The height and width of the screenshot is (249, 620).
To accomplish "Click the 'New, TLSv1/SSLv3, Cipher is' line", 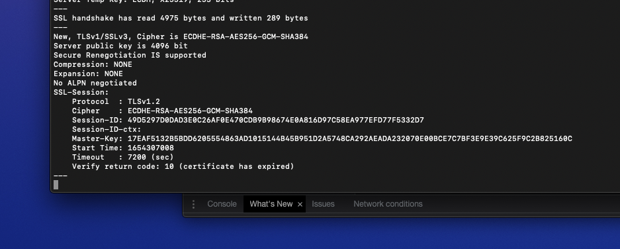I will pos(181,37).
